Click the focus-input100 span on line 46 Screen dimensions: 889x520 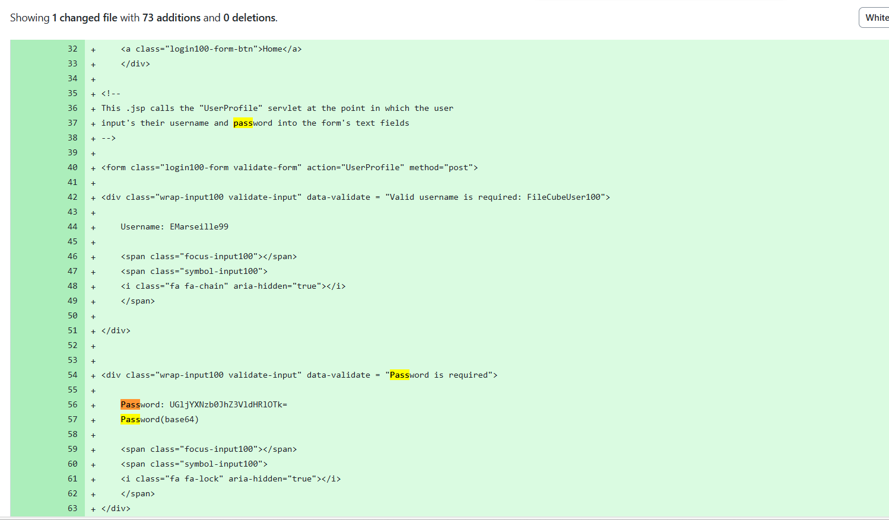coord(209,256)
